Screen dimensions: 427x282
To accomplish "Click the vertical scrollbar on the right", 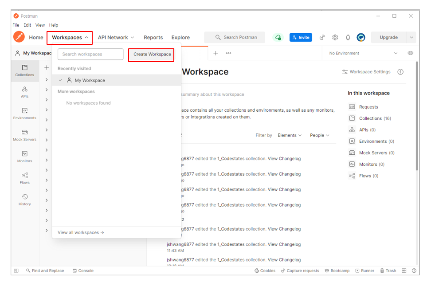I will (417, 116).
